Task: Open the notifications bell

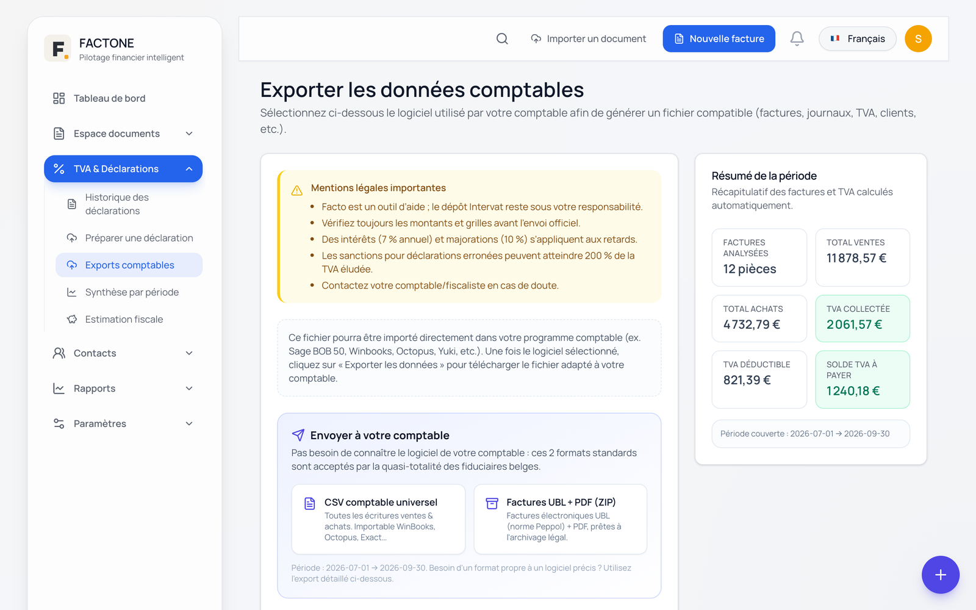Action: click(797, 38)
